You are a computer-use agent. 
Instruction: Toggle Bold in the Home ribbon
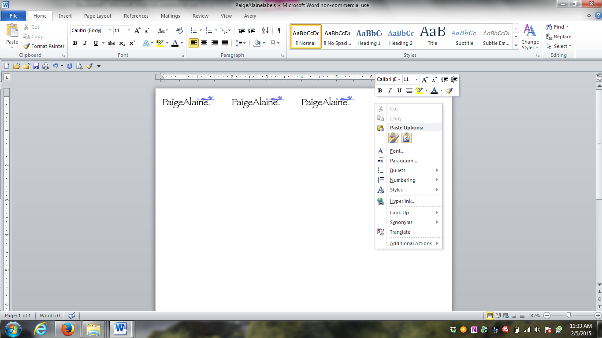pyautogui.click(x=75, y=43)
